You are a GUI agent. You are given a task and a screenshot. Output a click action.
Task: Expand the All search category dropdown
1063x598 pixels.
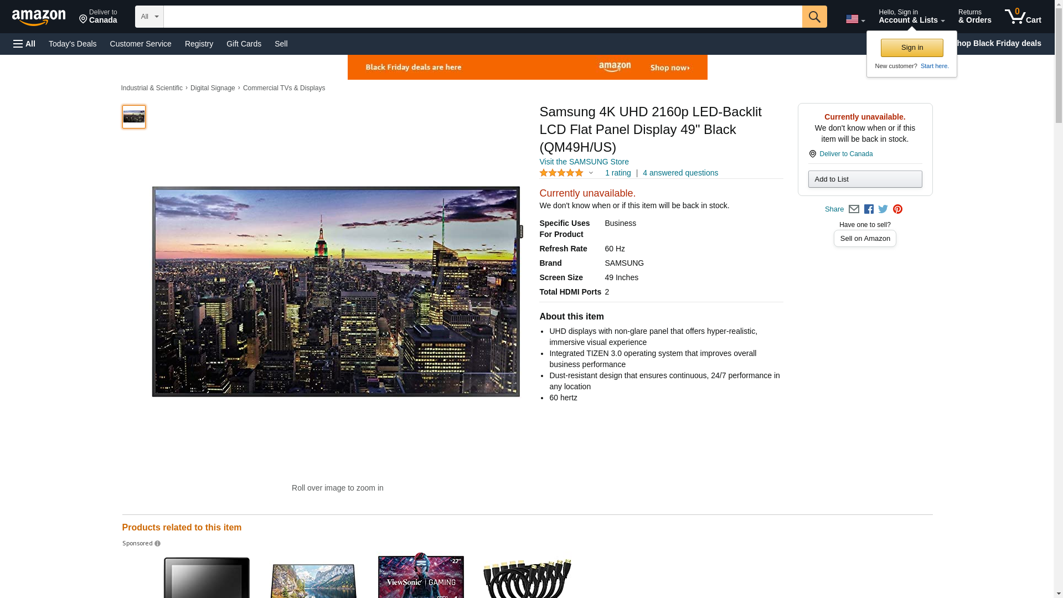point(149,17)
